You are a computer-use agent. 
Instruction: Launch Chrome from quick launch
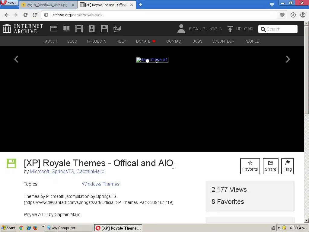coord(21,228)
